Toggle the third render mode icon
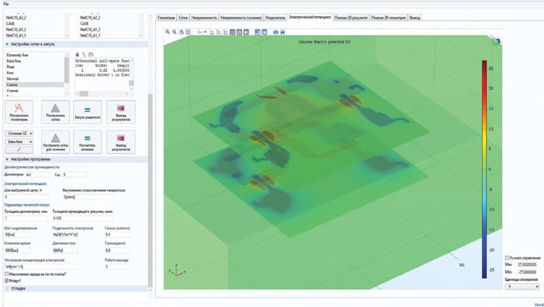The height and width of the screenshot is (307, 544). point(246,32)
